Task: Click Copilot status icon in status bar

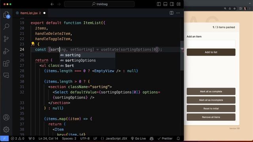Action: 151,138
